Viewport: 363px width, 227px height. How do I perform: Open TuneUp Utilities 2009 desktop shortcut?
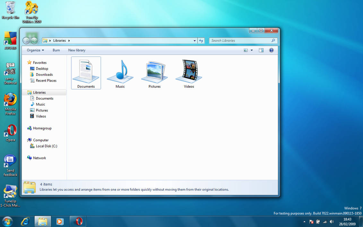32,12
